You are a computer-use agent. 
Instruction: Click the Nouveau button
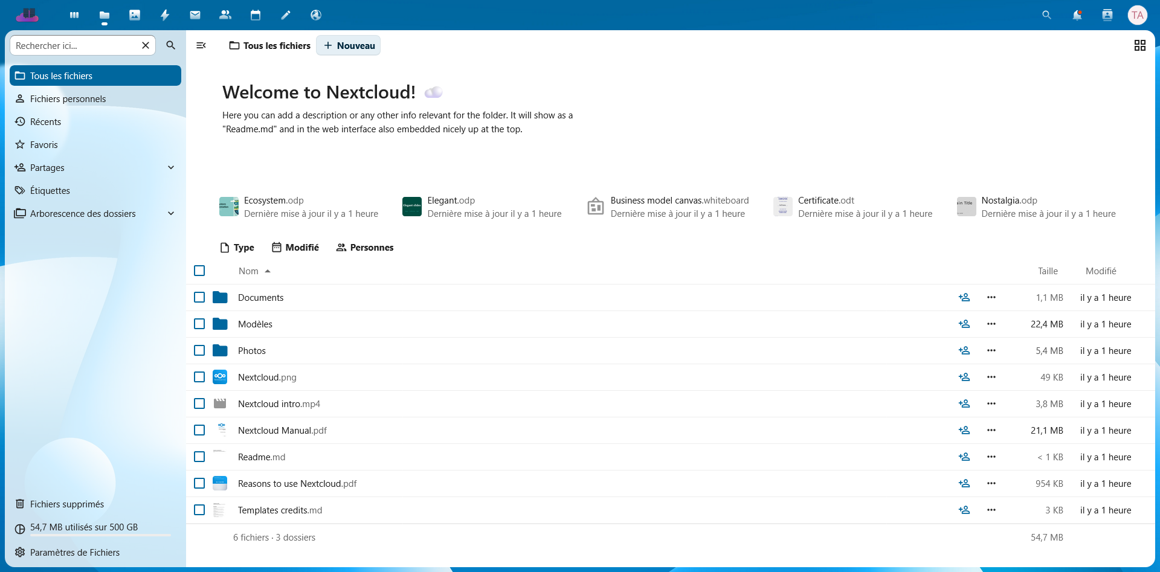click(x=348, y=45)
